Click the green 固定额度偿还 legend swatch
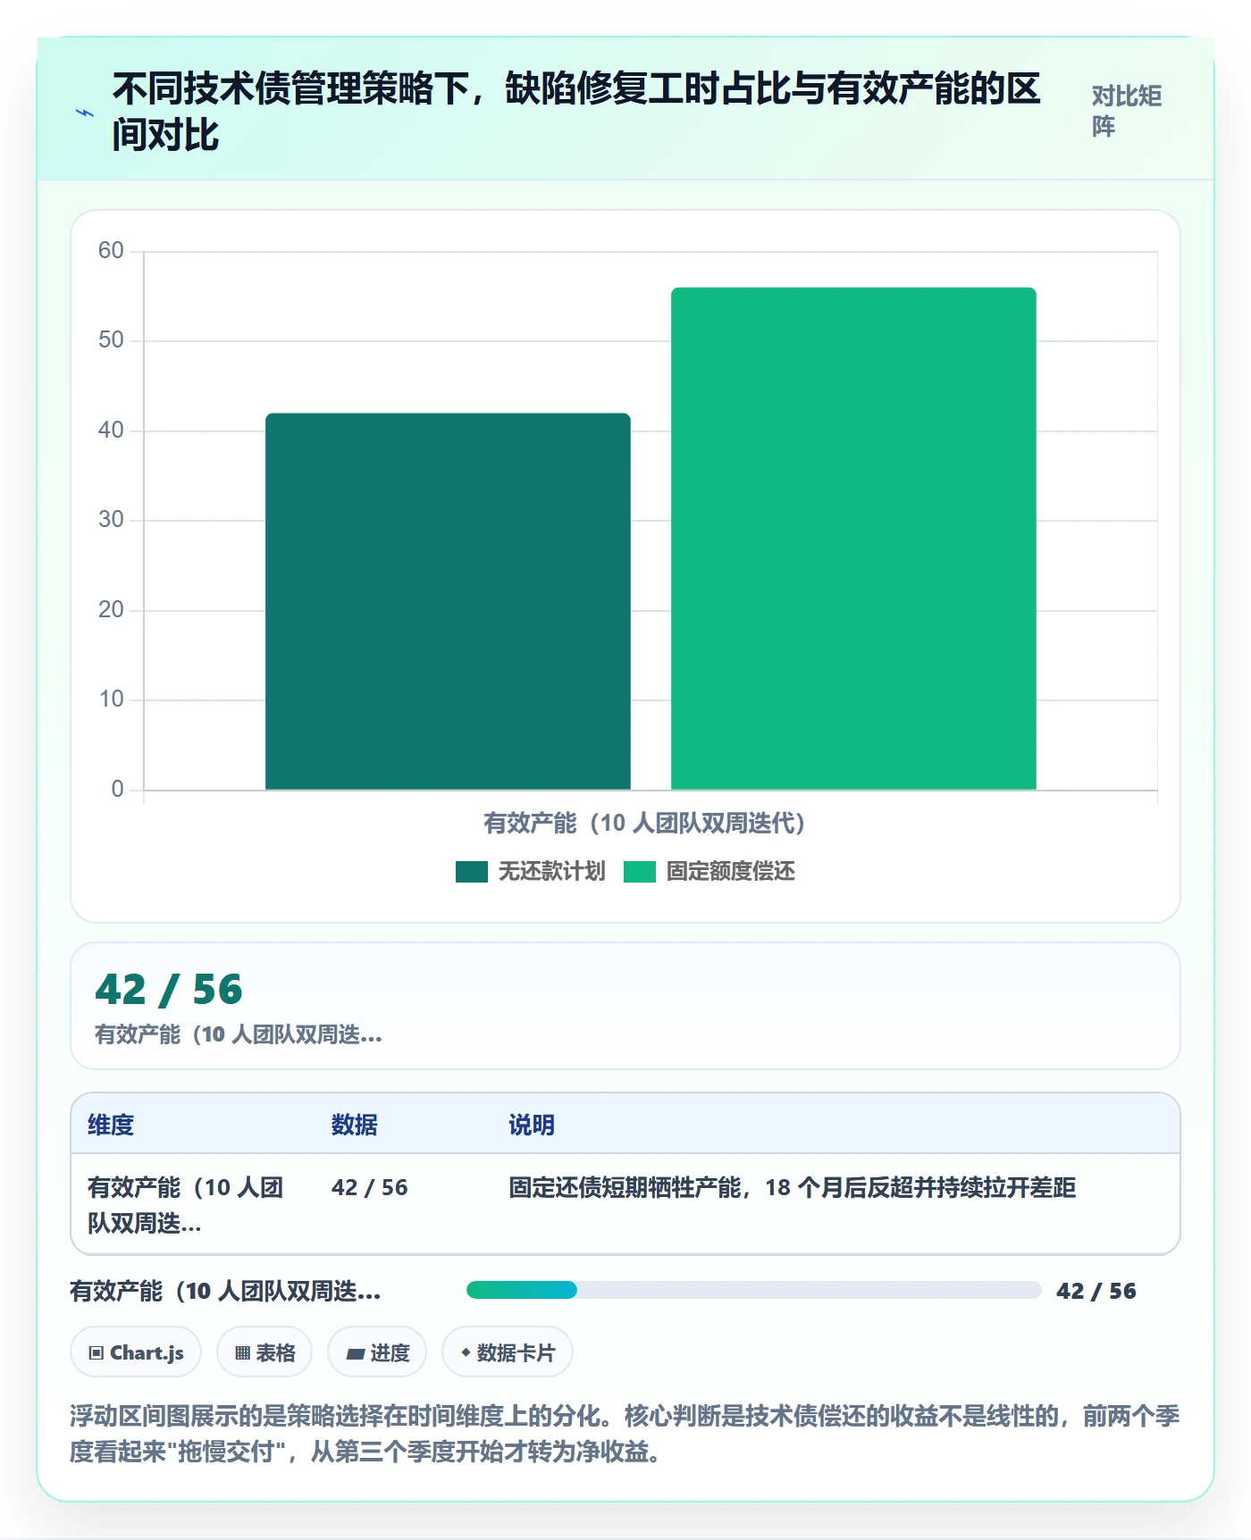Image resolution: width=1251 pixels, height=1540 pixels. (640, 872)
